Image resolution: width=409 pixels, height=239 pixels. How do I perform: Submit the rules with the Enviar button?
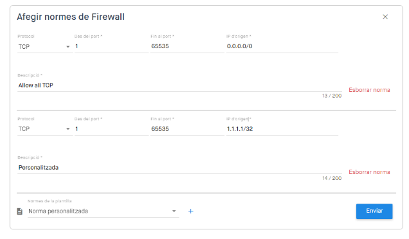point(374,211)
